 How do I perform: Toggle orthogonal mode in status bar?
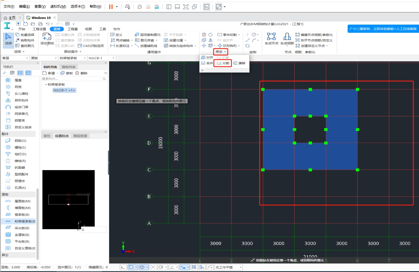coord(123,267)
